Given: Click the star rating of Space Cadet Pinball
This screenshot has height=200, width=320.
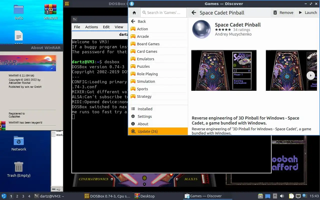Looking at the screenshot, I should 223,30.
